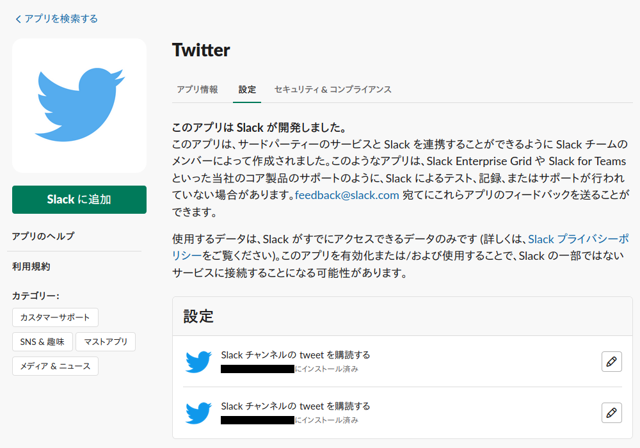Click the カテゴリー: label
Image resolution: width=640 pixels, height=448 pixels.
click(35, 296)
